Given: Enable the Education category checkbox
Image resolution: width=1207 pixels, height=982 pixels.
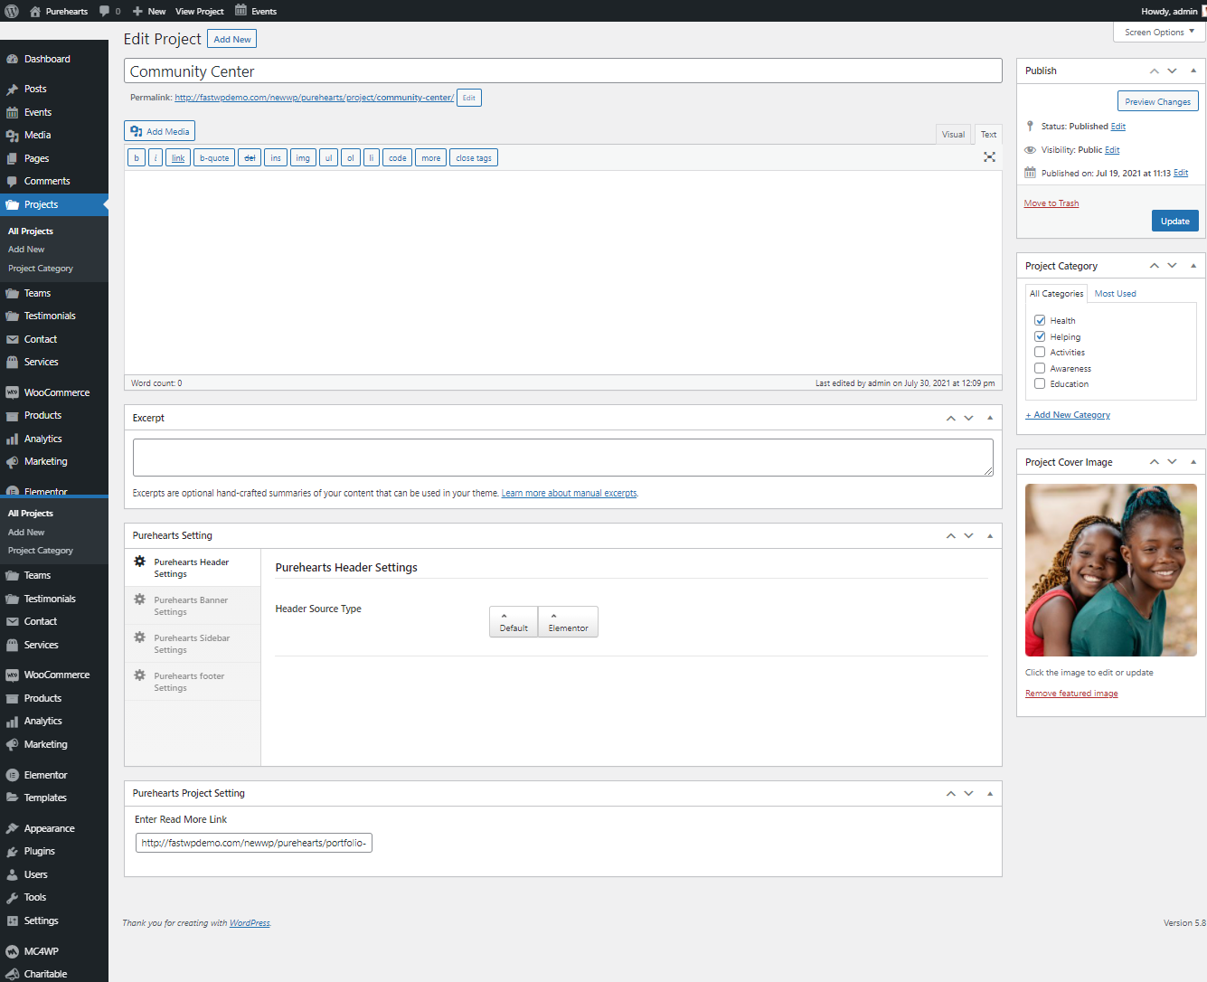Looking at the screenshot, I should point(1040,383).
